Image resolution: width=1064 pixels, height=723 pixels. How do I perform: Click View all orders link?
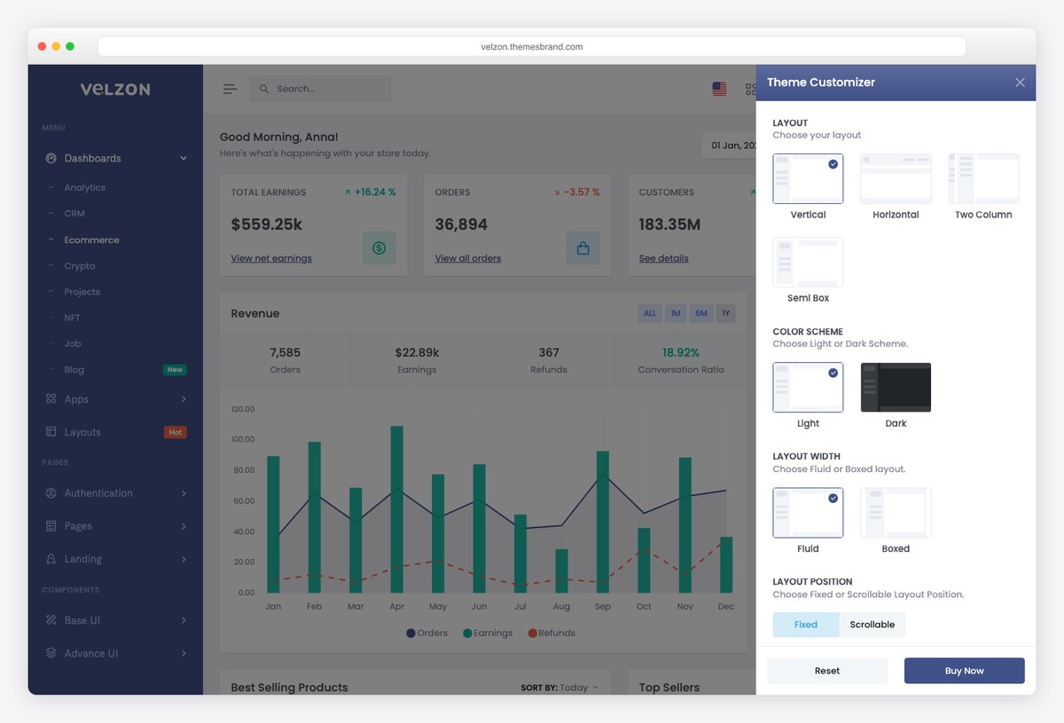[x=468, y=258]
